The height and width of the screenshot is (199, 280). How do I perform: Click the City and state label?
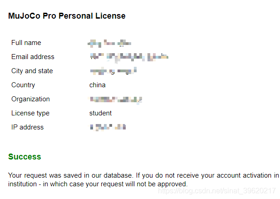click(32, 71)
